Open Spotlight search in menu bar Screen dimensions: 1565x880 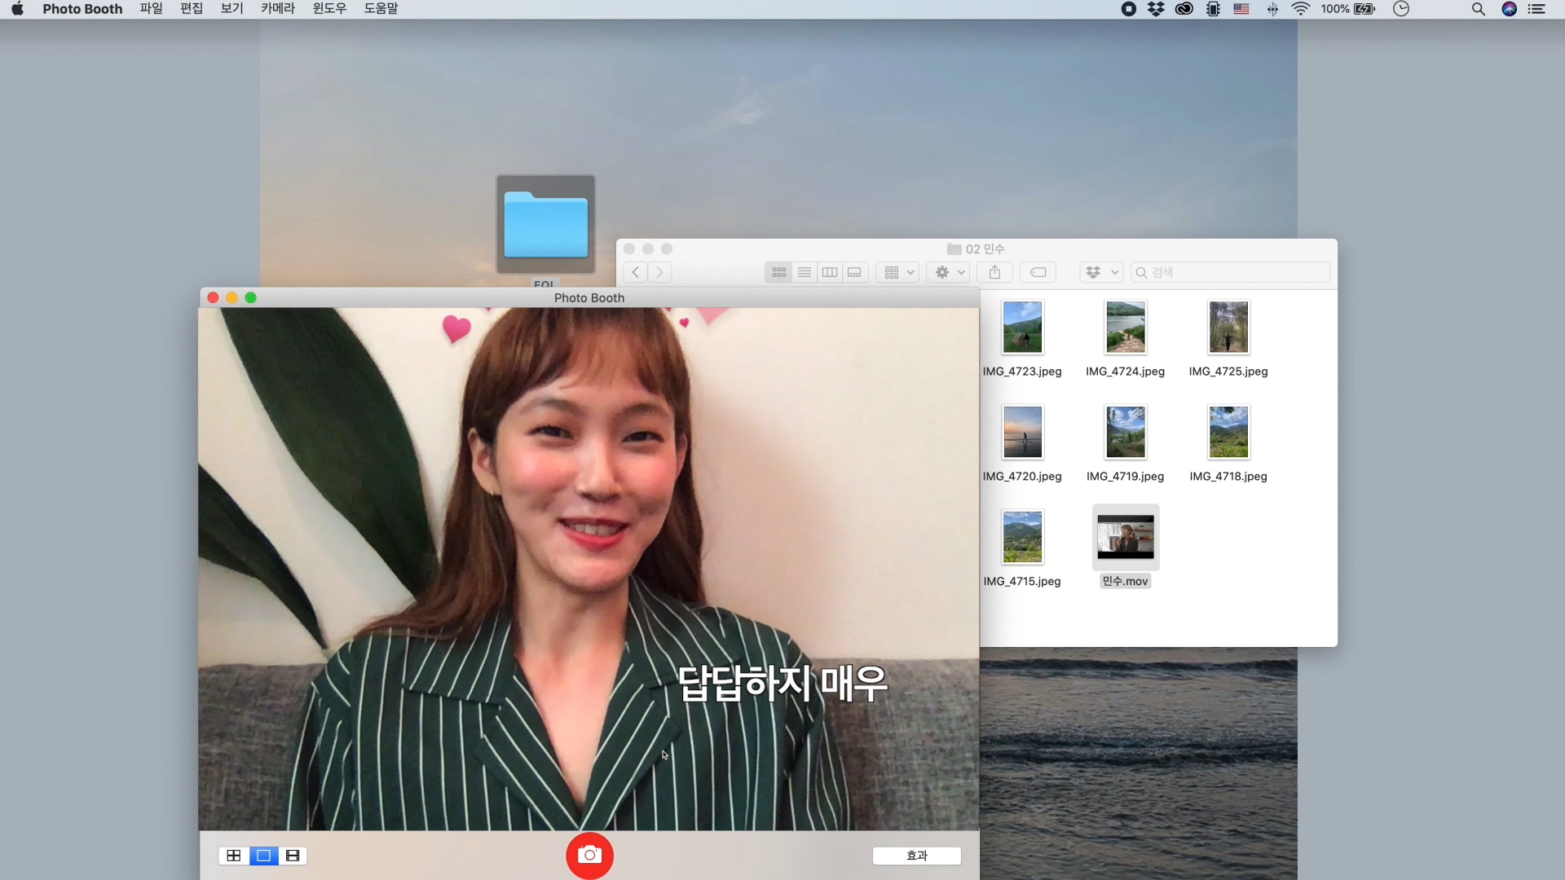click(1478, 9)
